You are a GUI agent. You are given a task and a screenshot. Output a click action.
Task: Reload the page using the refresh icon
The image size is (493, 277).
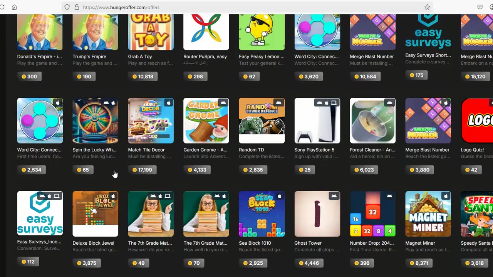click(2, 7)
